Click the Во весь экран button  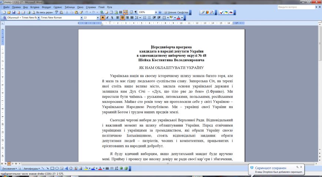tap(44, 12)
